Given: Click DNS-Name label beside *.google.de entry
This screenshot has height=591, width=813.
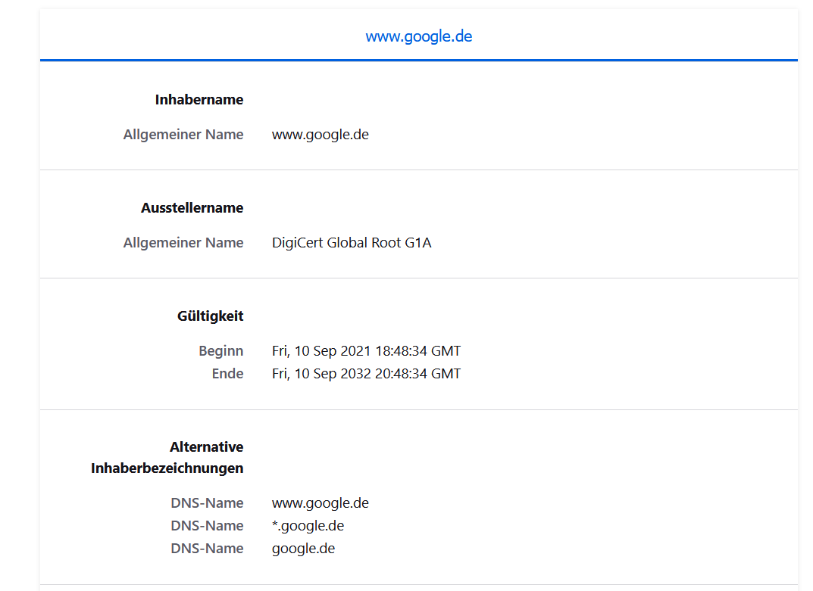Looking at the screenshot, I should coord(207,526).
